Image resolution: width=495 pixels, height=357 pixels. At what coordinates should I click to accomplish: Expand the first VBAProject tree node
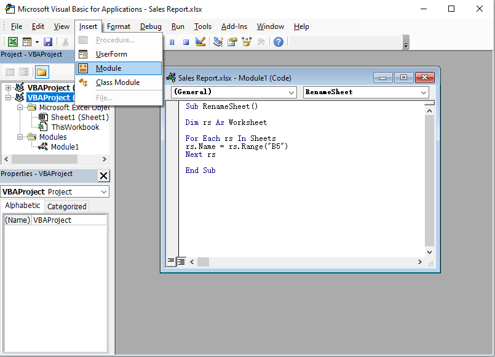pyautogui.click(x=8, y=87)
